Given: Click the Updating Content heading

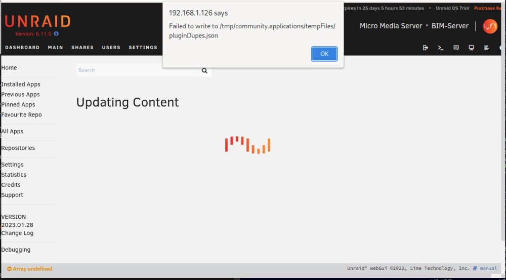Looking at the screenshot, I should click(x=128, y=102).
